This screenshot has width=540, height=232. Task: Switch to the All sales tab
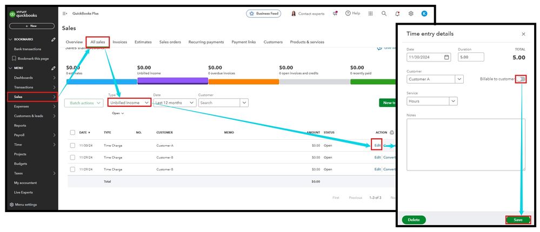98,42
